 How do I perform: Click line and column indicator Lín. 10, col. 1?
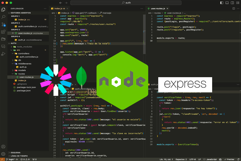[166, 159]
